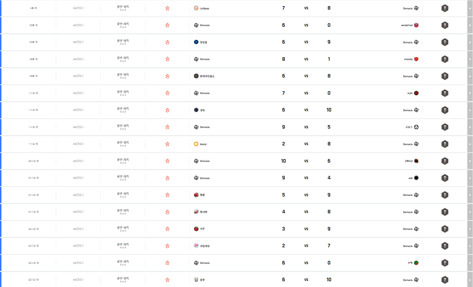This screenshot has height=287, width=473.
Task: Click the Lollipop clan logo
Action: click(196, 8)
